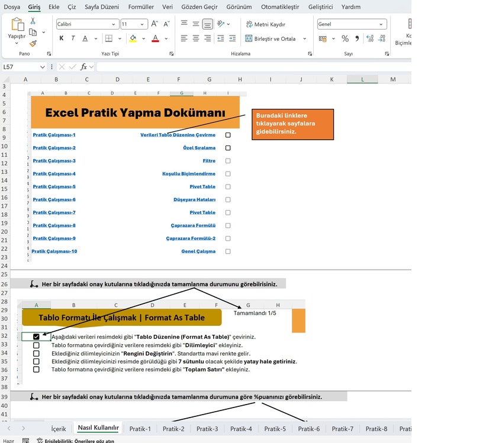The image size is (499, 443).
Task: Select the column L header
Action: coord(362,79)
